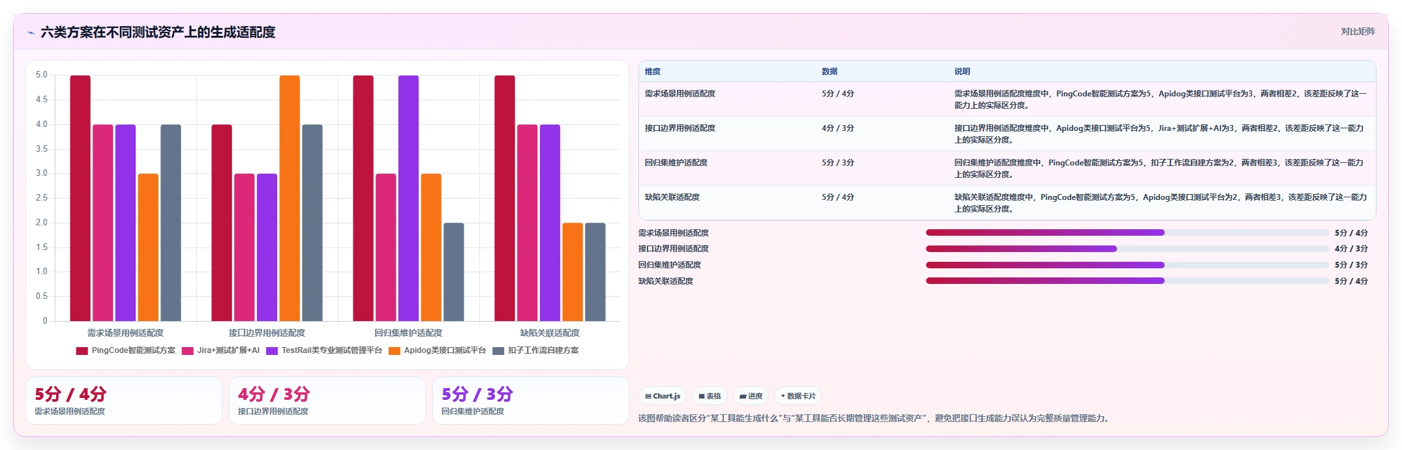Image resolution: width=1402 pixels, height=450 pixels.
Task: Click the 接口边界用例适配度 progress bar
Action: [1127, 249]
